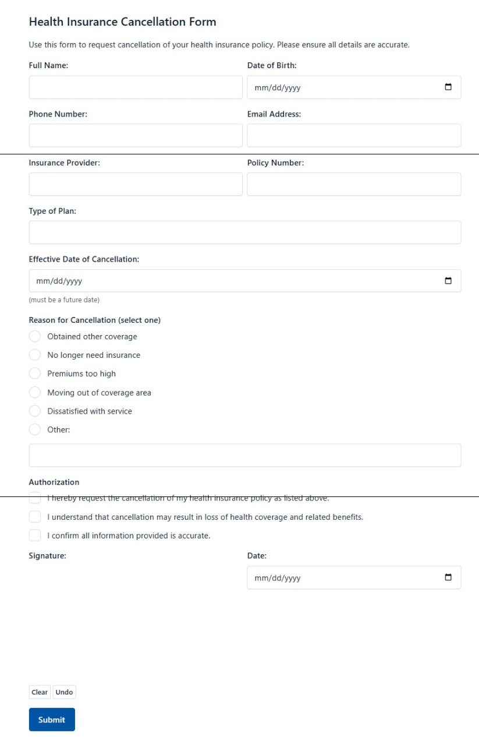Image resolution: width=479 pixels, height=740 pixels.
Task: Click the Email Address input field
Action: tap(354, 135)
